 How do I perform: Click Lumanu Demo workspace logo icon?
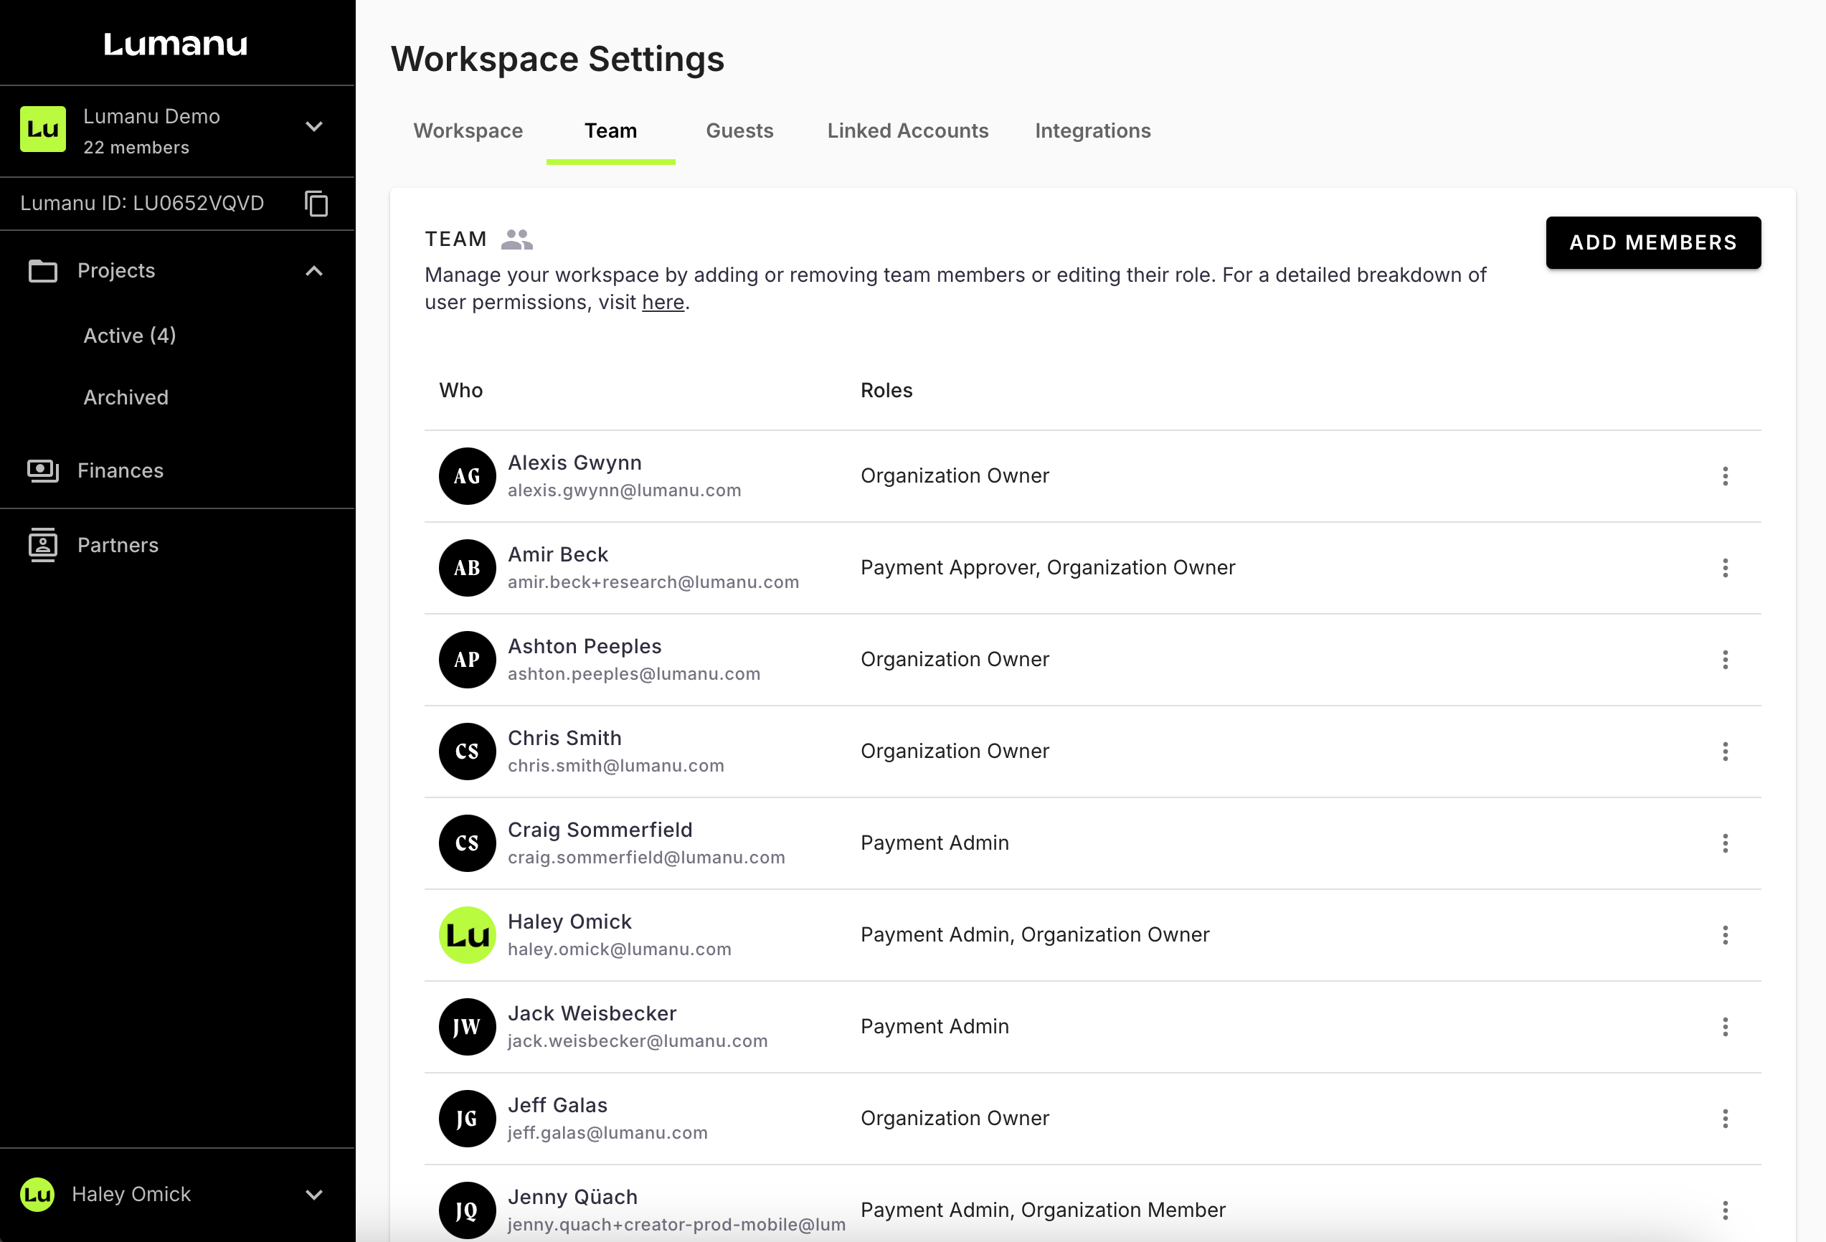(x=42, y=130)
